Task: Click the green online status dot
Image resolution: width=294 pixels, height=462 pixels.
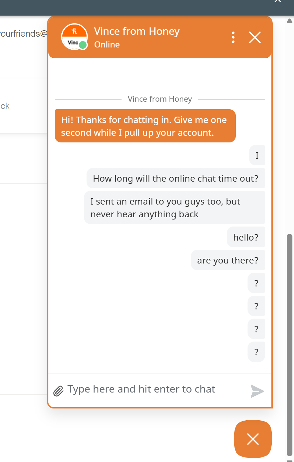Action: pyautogui.click(x=83, y=45)
